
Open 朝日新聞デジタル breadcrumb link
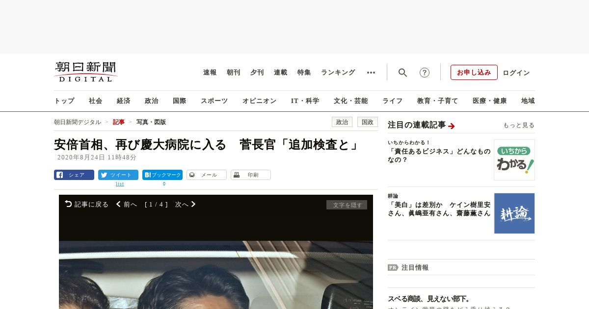click(78, 122)
